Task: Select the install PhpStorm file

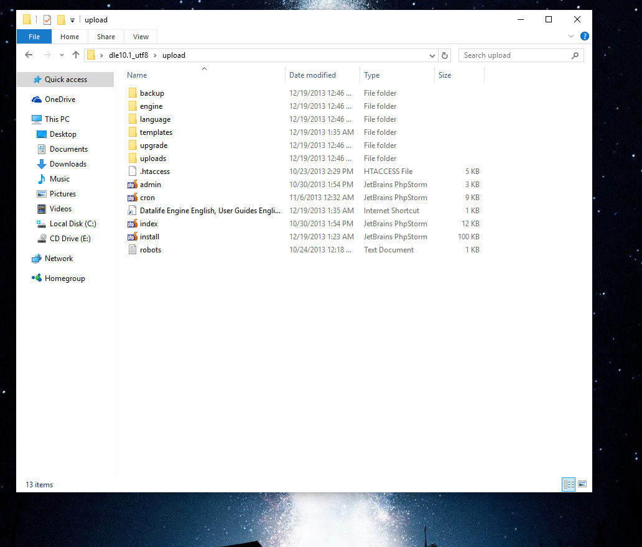Action: click(149, 237)
